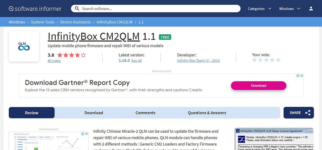This screenshot has height=150, width=322.
Task: Close the left sidebar advertisement
Action: pyautogui.click(x=87, y=134)
